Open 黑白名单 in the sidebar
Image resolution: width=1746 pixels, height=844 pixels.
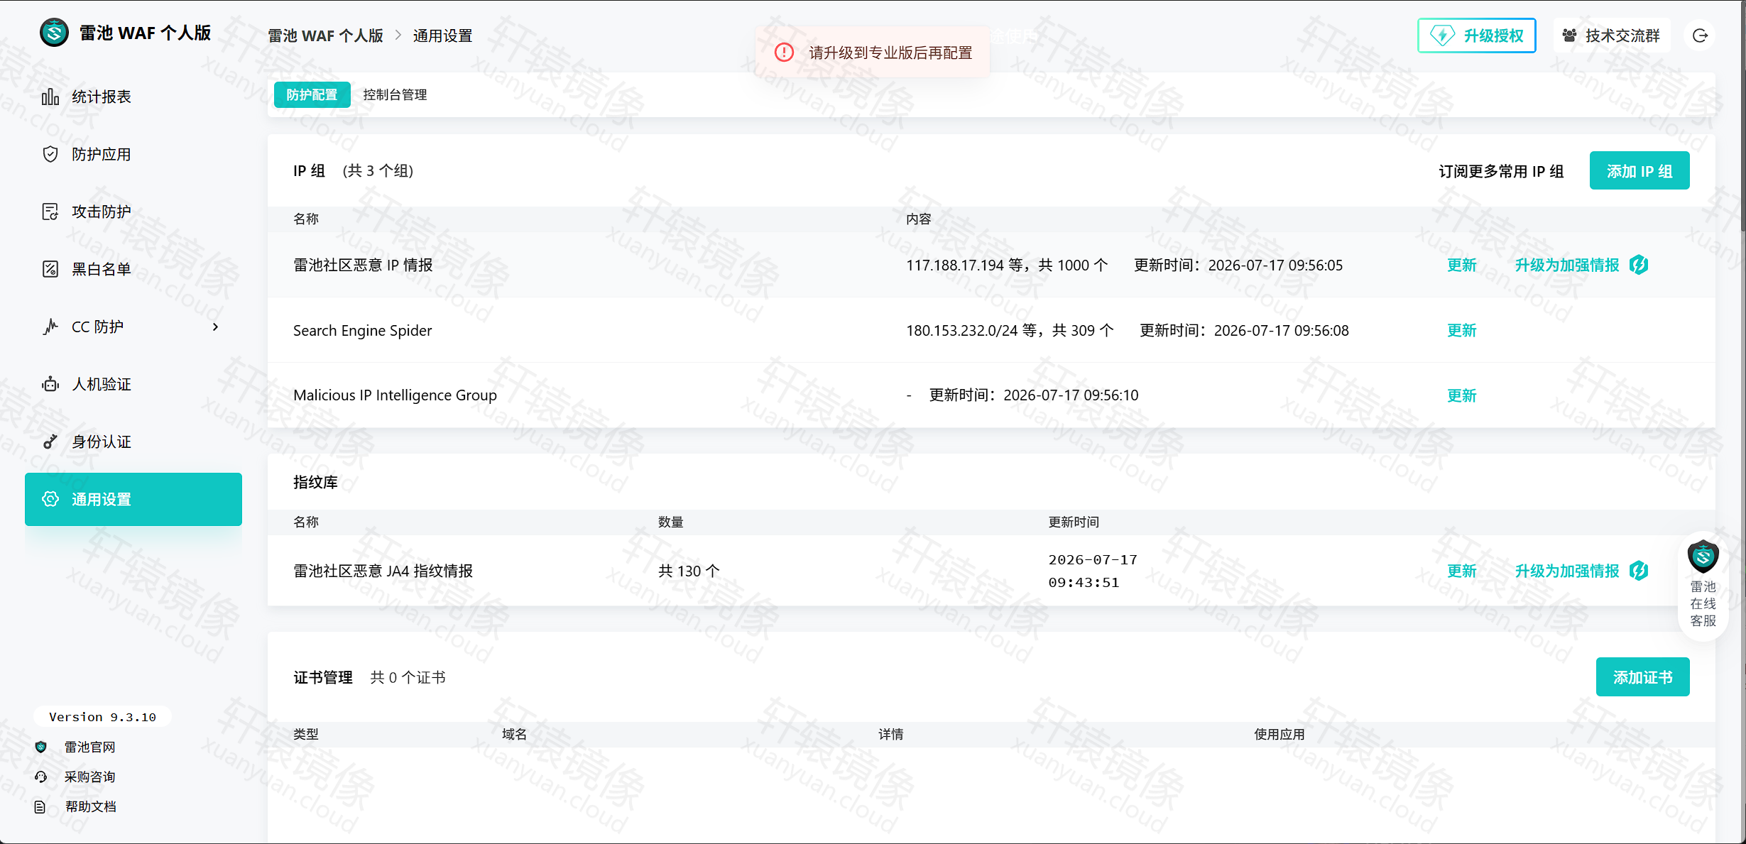(133, 269)
